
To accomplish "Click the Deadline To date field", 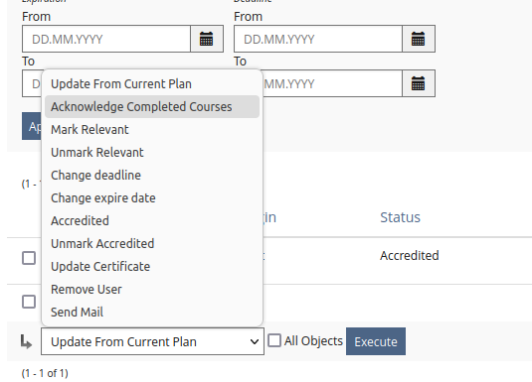I will 332,83.
